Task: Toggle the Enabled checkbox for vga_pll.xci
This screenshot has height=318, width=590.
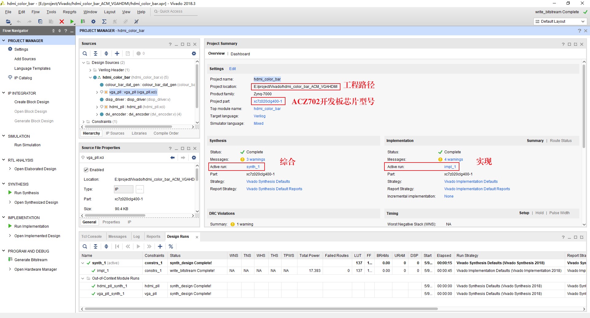Action: pos(86,170)
